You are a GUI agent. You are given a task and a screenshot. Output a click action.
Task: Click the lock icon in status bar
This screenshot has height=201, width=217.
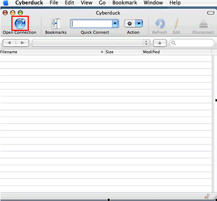tap(207, 196)
